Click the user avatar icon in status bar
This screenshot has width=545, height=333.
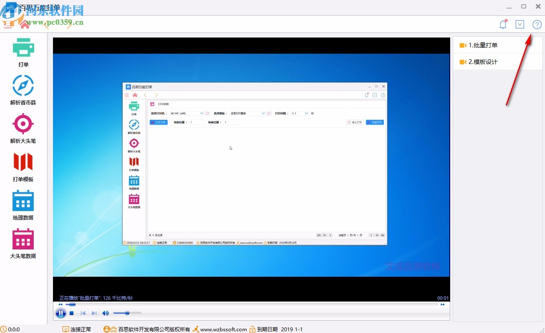tap(107, 329)
